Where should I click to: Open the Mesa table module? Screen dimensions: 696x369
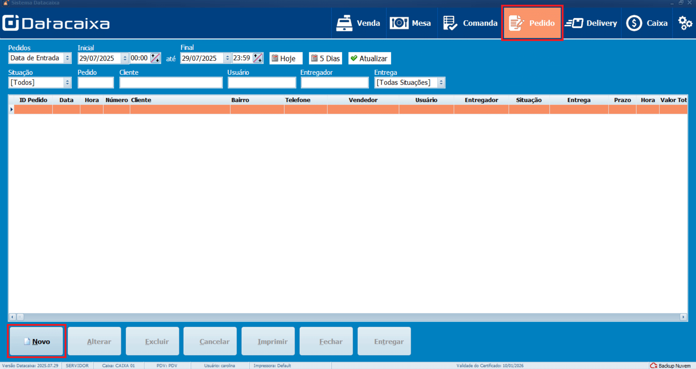point(410,23)
